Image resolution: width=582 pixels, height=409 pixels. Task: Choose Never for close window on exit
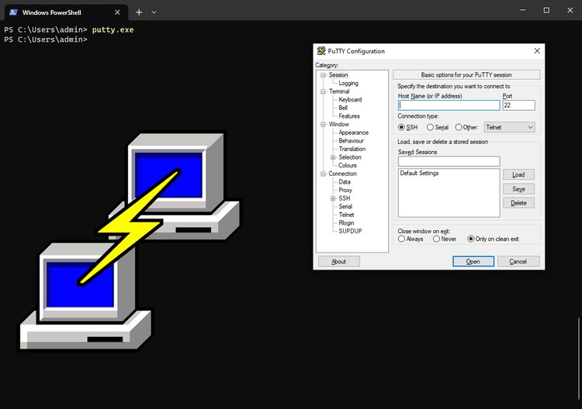pyautogui.click(x=436, y=239)
